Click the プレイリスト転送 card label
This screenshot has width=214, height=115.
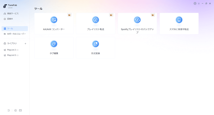95,29
